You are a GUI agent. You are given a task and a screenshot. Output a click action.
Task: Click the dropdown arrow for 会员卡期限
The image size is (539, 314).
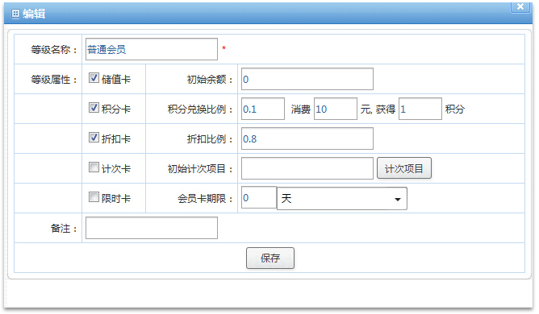coord(398,199)
